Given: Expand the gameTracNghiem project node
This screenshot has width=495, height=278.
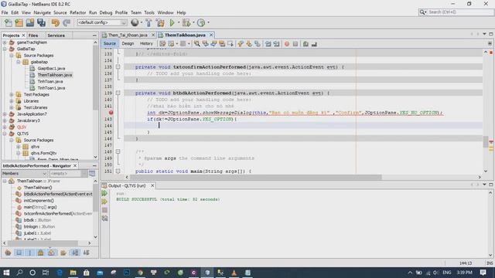Looking at the screenshot, I should click(5, 42).
